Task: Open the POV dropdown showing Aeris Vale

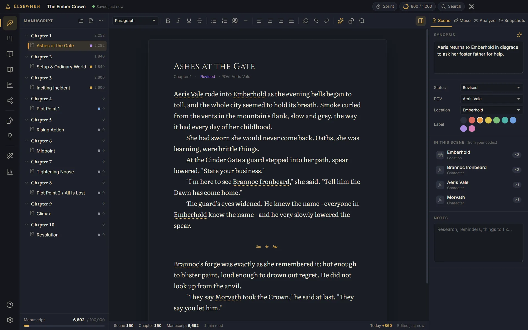Action: click(492, 99)
